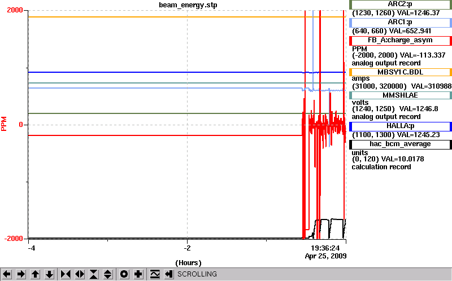
Task: Pan the plot left with the left arrow button
Action: (x=7, y=274)
